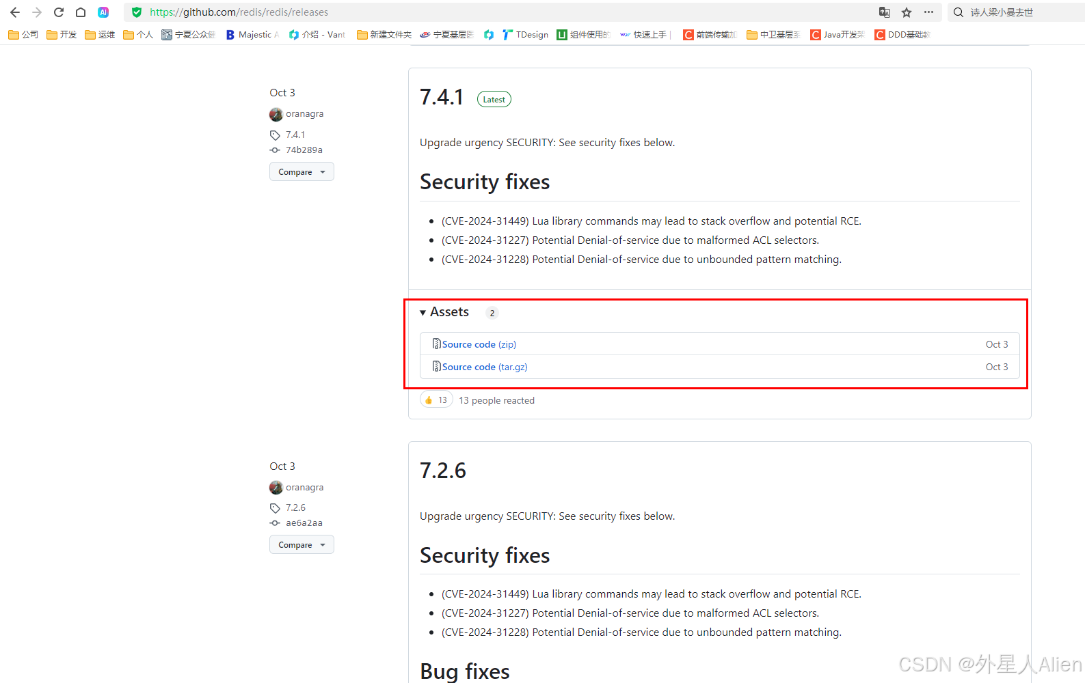Click the Bug fixes heading under 7.2.6
The width and height of the screenshot is (1085, 683).
coord(465,671)
